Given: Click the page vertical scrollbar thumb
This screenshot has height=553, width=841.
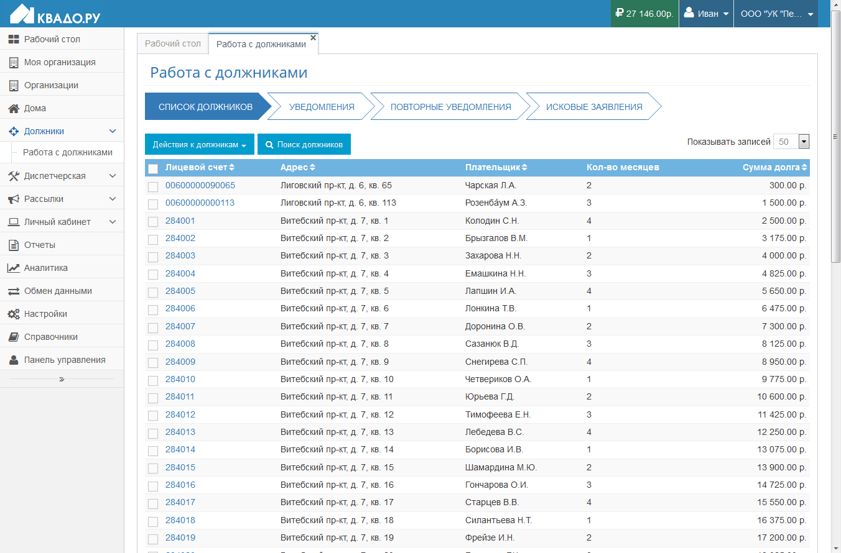Looking at the screenshot, I should 835,137.
